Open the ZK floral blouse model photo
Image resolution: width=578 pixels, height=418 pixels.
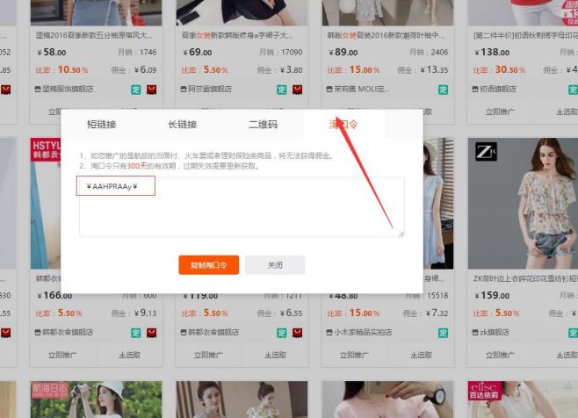(523, 204)
